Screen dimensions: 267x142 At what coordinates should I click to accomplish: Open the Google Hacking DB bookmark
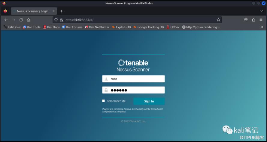pos(148,27)
